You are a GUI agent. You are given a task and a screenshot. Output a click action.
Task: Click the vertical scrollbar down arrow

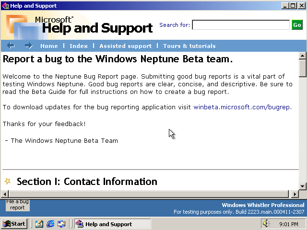[302, 186]
